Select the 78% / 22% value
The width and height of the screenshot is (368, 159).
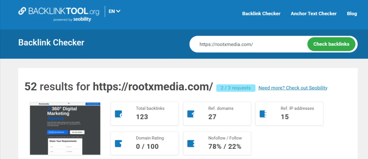pyautogui.click(x=225, y=146)
